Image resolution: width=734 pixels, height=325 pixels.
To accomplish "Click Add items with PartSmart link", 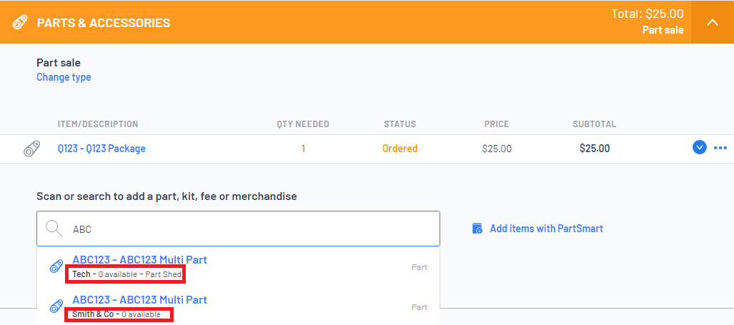I will (x=546, y=229).
